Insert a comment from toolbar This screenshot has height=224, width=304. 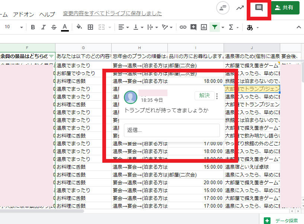tap(193, 27)
